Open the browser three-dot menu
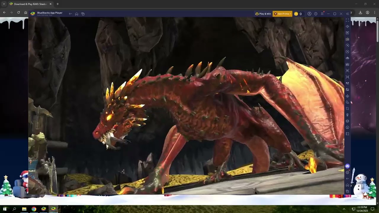Viewport: 379px width, 213px height. click(375, 12)
